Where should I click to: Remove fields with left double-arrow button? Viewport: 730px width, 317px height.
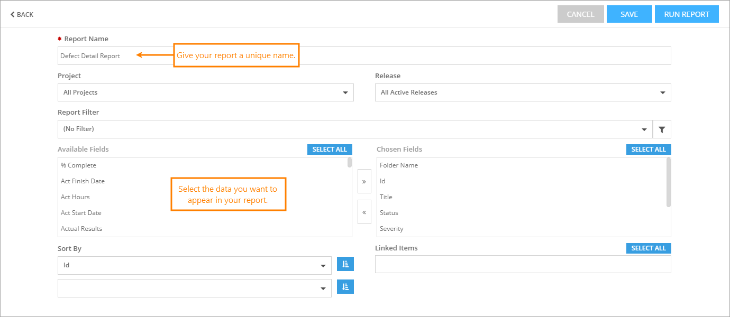(x=364, y=212)
